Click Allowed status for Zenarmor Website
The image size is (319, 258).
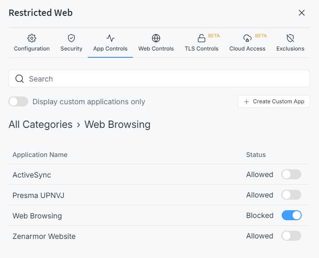coord(259,236)
